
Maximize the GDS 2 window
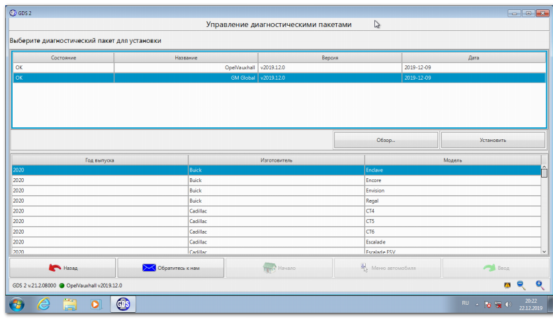(529, 13)
